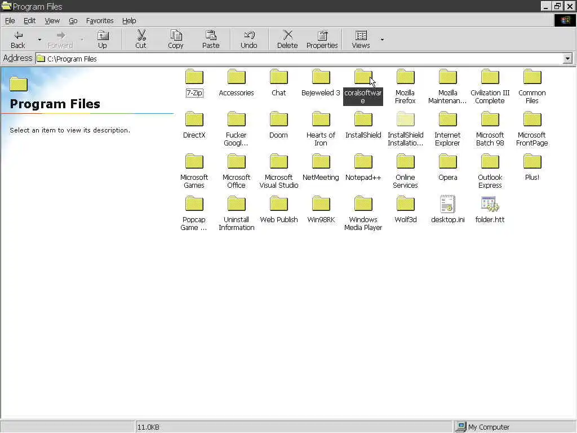Select the Microsoft Games folder

point(194,171)
